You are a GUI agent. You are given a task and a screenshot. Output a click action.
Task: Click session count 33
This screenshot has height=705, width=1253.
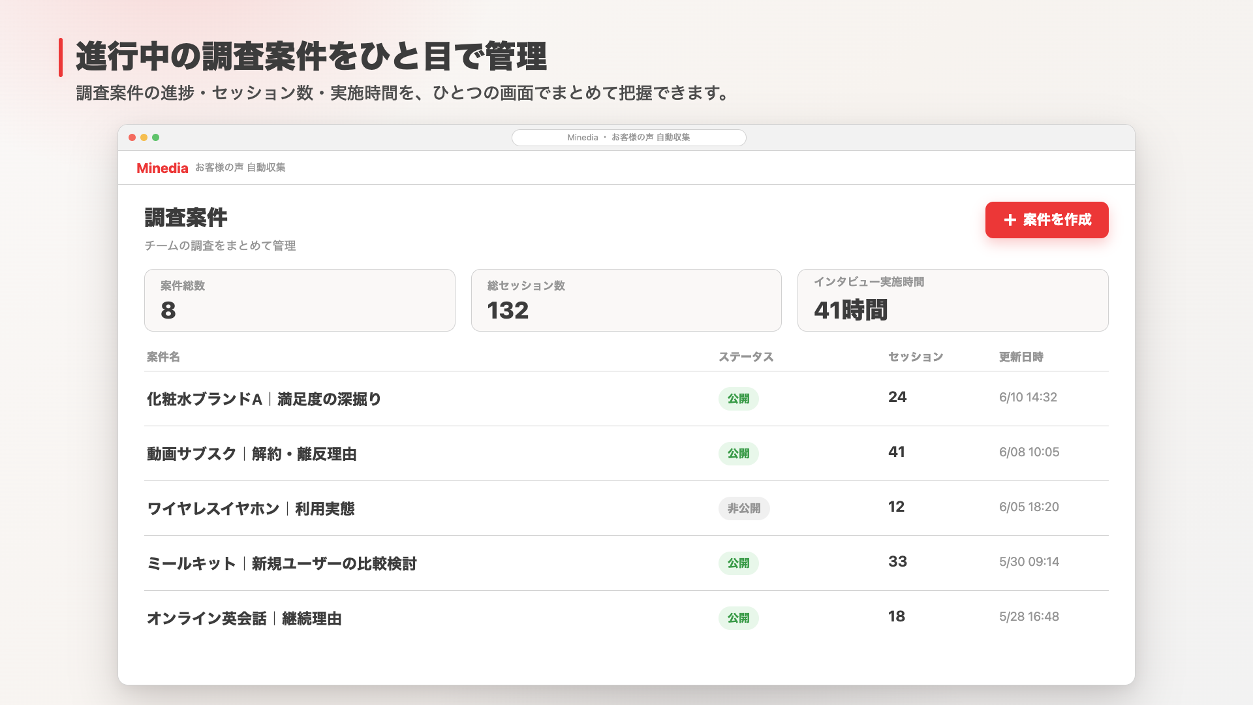tap(897, 561)
